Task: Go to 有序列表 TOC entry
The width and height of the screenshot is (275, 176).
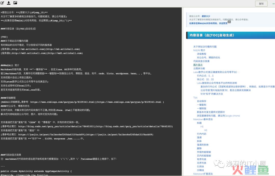Action: point(201,159)
